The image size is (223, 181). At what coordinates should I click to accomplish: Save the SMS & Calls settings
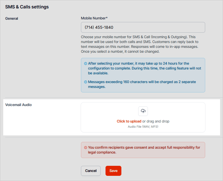(113, 171)
